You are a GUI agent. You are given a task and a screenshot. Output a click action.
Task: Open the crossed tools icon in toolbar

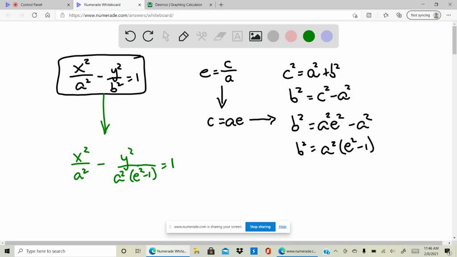[202, 36]
